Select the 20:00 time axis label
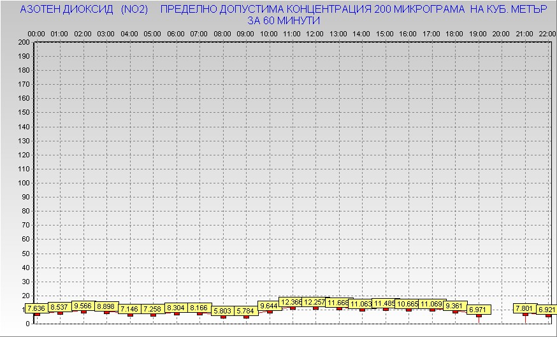 point(501,34)
